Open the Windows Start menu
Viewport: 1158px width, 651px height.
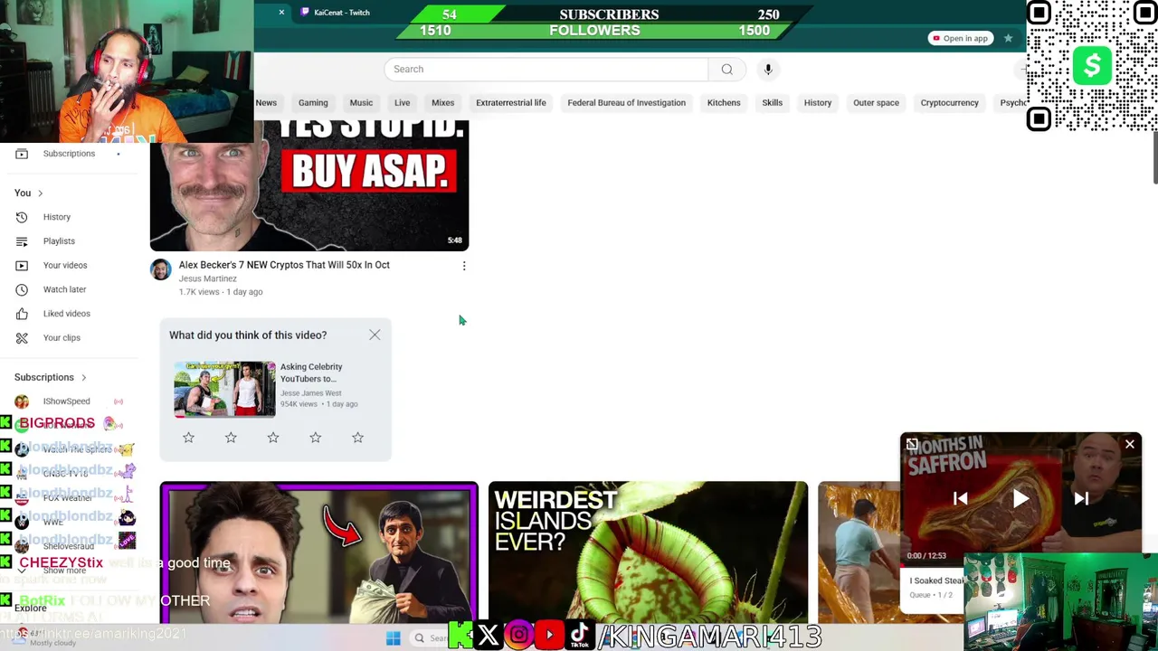(393, 638)
